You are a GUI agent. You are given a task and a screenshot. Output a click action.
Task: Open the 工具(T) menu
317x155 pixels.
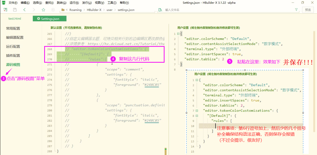(x=112, y=3)
